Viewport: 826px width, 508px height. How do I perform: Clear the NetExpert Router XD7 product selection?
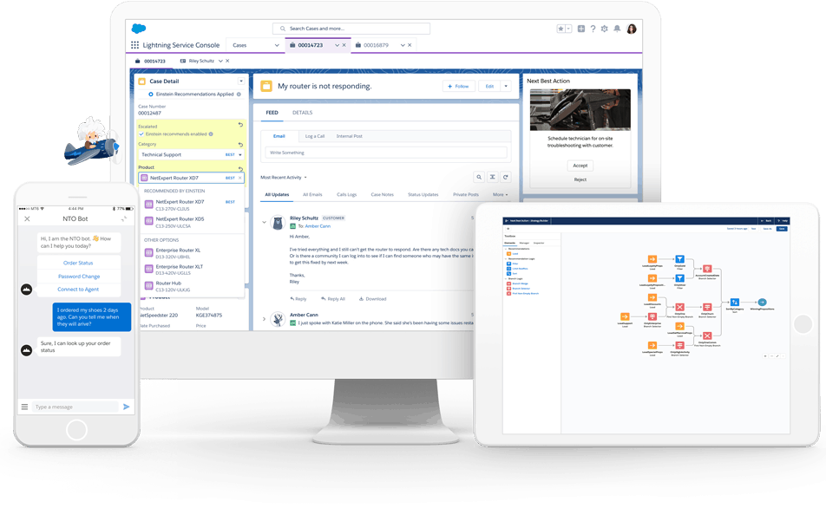tap(240, 178)
